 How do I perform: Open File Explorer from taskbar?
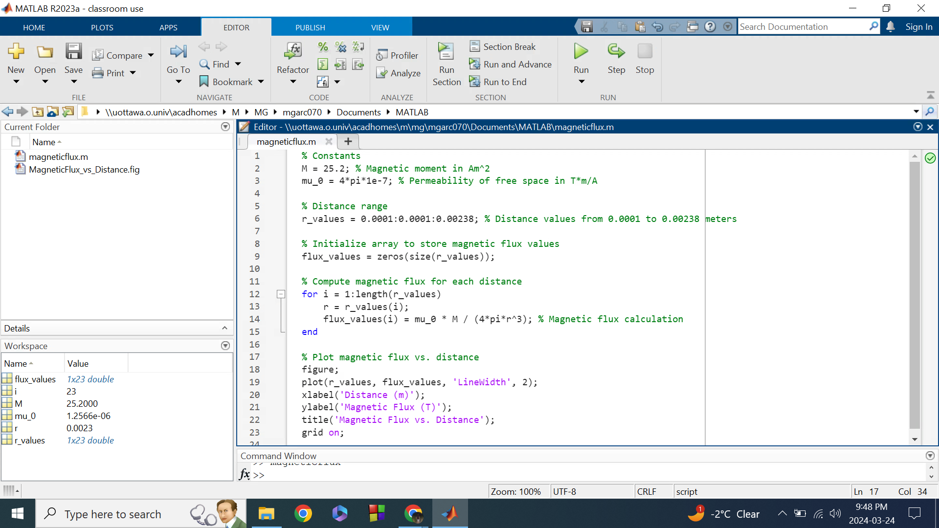click(x=266, y=513)
